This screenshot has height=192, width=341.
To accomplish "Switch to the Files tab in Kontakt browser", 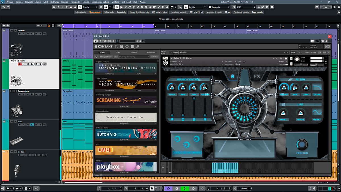I will [118, 52].
